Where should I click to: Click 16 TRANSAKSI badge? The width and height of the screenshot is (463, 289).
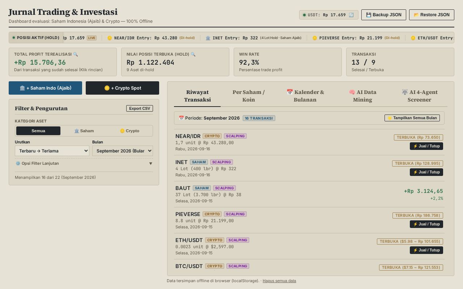point(259,118)
